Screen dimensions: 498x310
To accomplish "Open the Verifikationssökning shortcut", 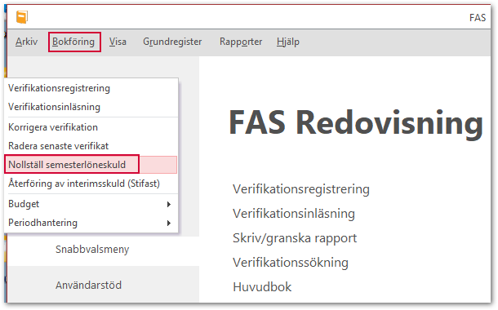I will [291, 263].
